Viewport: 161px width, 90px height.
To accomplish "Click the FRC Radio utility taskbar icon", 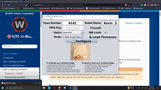I will tap(75, 88).
